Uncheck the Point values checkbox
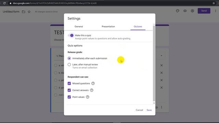This screenshot has width=219, height=123. pos(69,97)
